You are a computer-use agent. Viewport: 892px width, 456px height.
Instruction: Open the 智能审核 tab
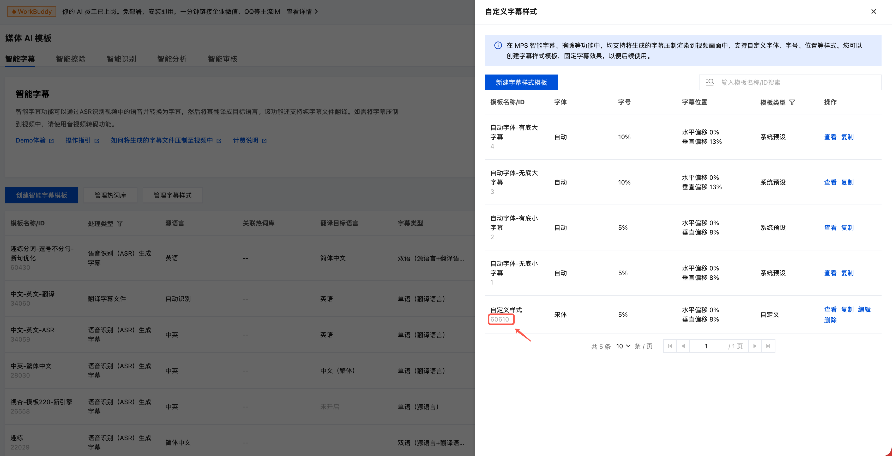point(222,59)
